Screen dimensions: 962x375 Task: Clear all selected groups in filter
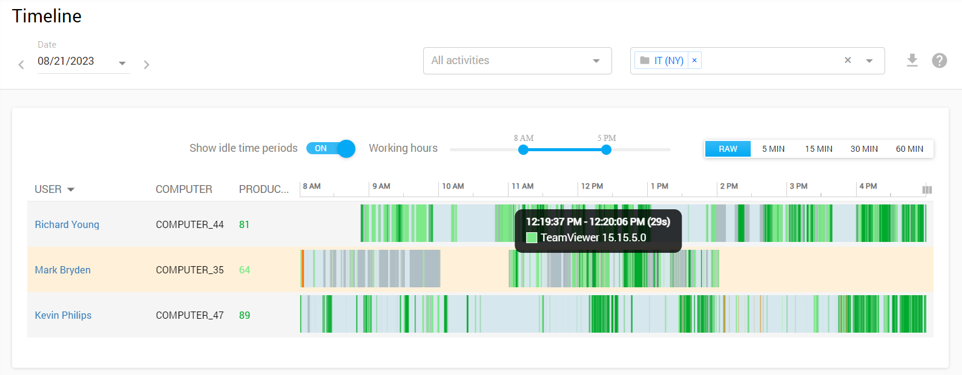848,60
